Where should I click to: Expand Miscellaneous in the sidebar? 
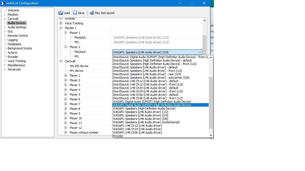coord(5,65)
